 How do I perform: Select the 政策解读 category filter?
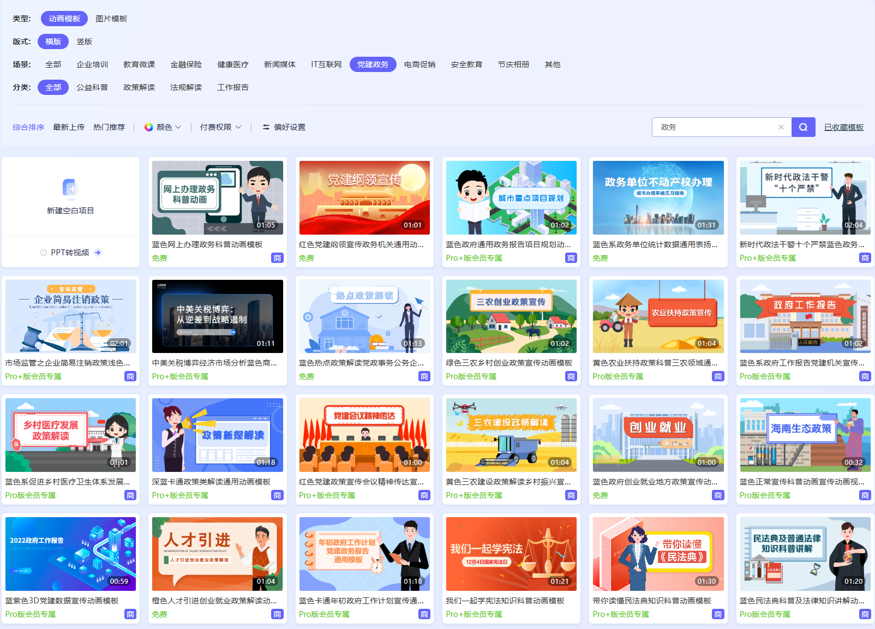click(x=139, y=87)
